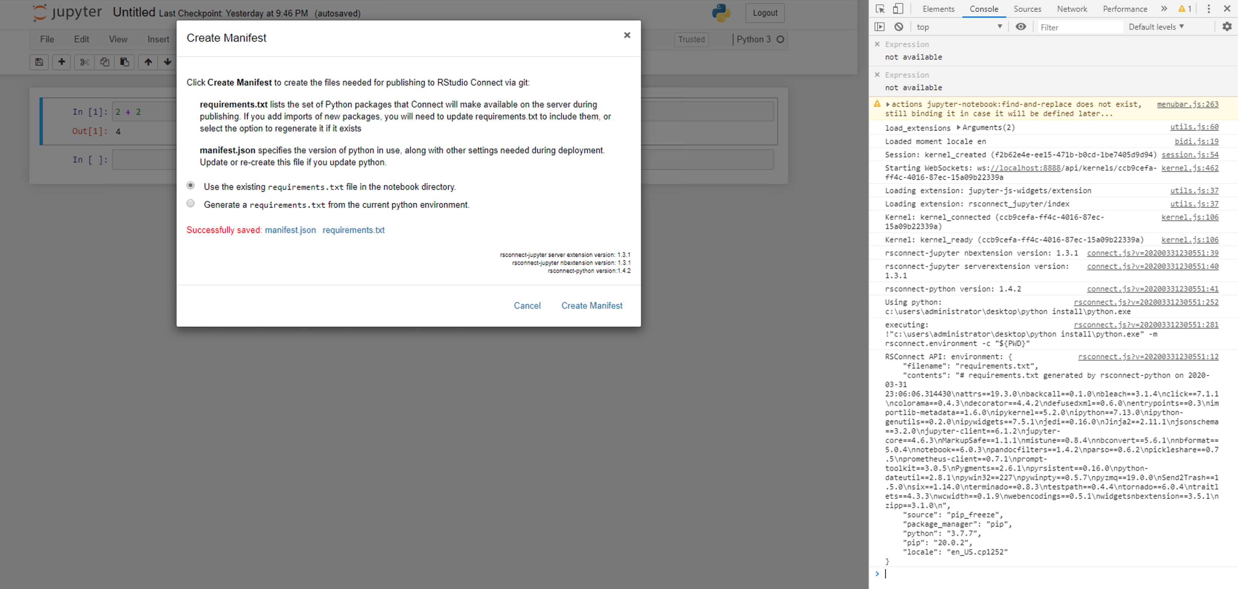Click the localhost:8888 websocket link
1238x589 pixels.
click(x=1026, y=168)
